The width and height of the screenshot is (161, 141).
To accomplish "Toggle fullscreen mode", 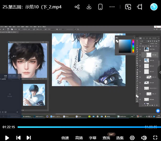I will tap(155, 138).
